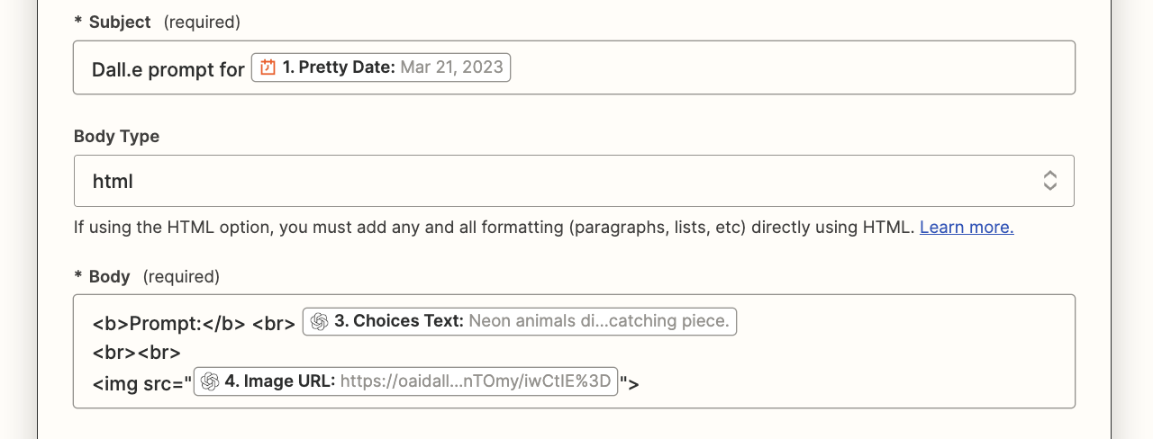Click the OpenAI icon on Image URL
This screenshot has height=439, width=1153.
tap(210, 381)
